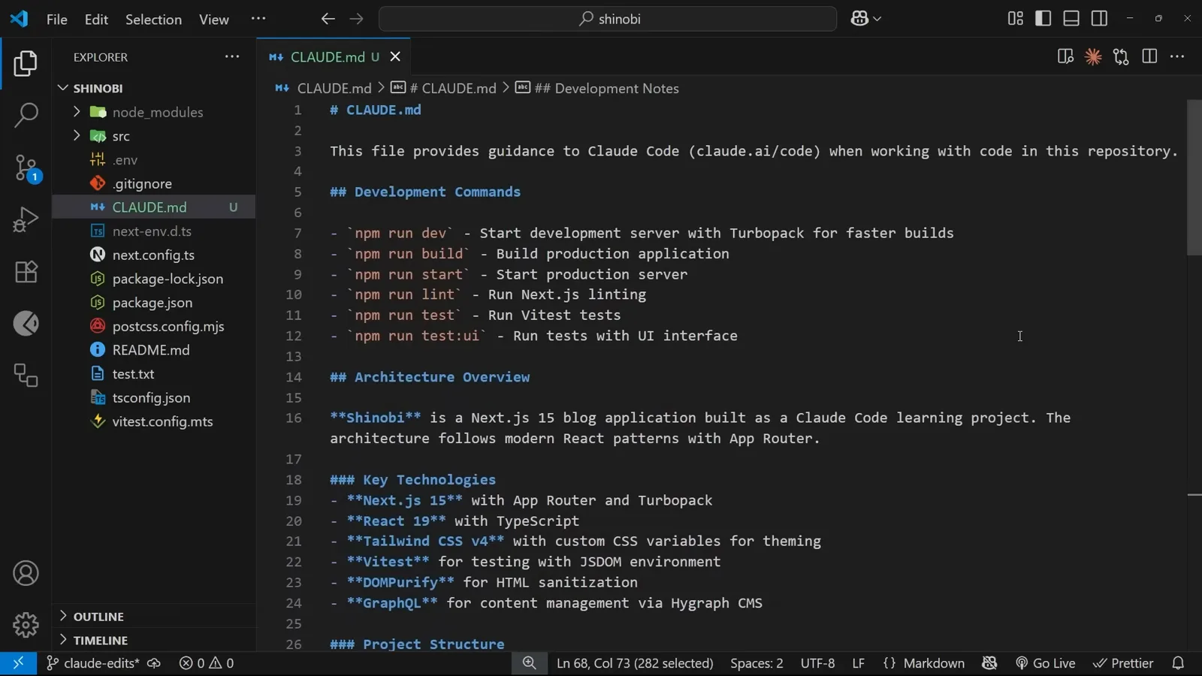Open the Accounts menu in activity bar
This screenshot has width=1202, height=676.
(x=26, y=573)
